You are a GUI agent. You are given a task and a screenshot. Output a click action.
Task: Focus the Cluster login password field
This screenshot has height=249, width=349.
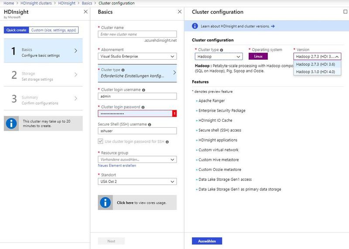click(x=135, y=113)
